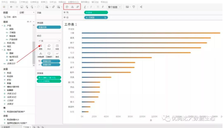Click the save icon in toolbar

(x=22, y=7)
